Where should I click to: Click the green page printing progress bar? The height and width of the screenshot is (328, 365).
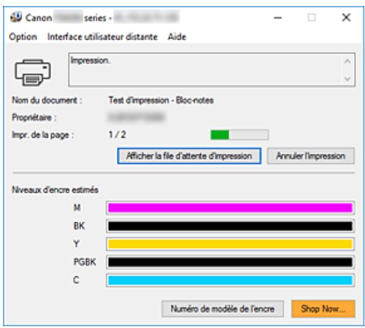(x=239, y=135)
